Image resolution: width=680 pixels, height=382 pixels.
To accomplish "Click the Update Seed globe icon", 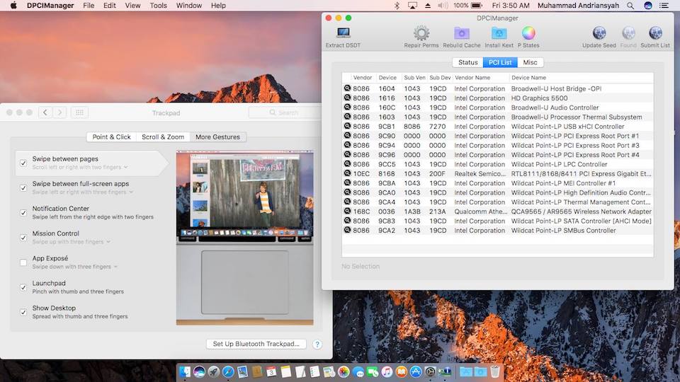I will [x=599, y=33].
